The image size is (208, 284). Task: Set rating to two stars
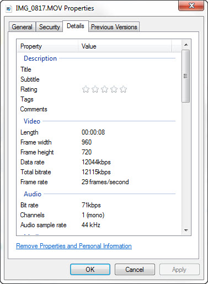[95, 89]
